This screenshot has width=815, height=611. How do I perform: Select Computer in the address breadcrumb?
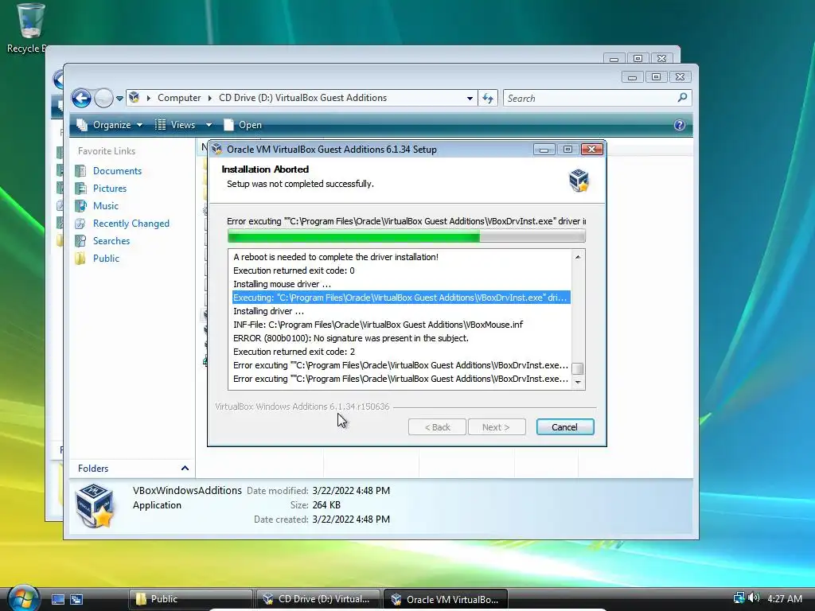point(179,98)
